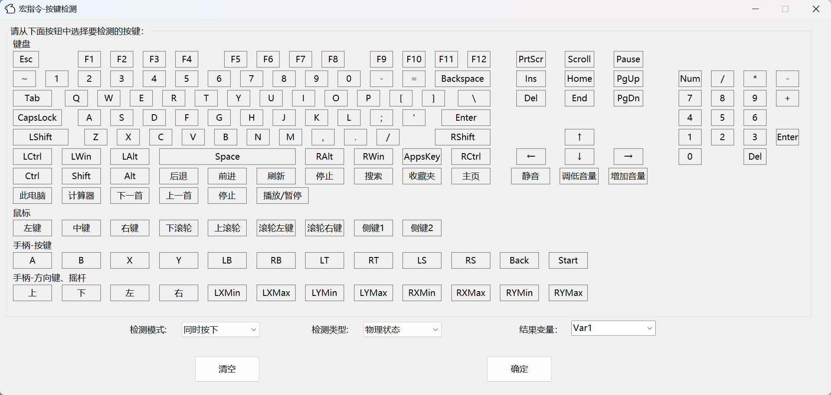Viewport: 831px width, 395px height.
Task: Choose the 计算器 calculator key
Action: click(81, 196)
